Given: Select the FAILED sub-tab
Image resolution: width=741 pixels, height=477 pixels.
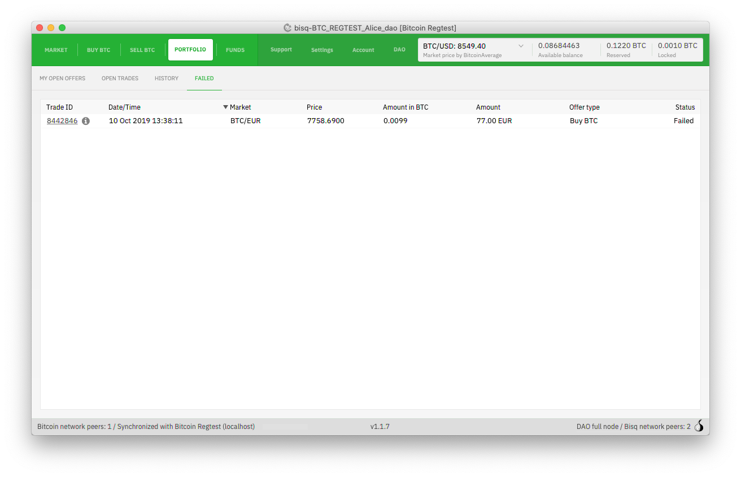Looking at the screenshot, I should click(x=204, y=79).
